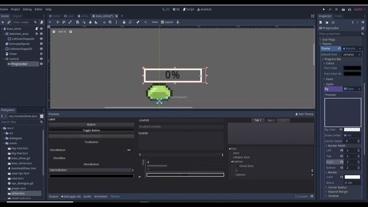Viewport: 368px width, 207px height.
Task: Hide the ProgressBar node
Action: click(x=41, y=64)
